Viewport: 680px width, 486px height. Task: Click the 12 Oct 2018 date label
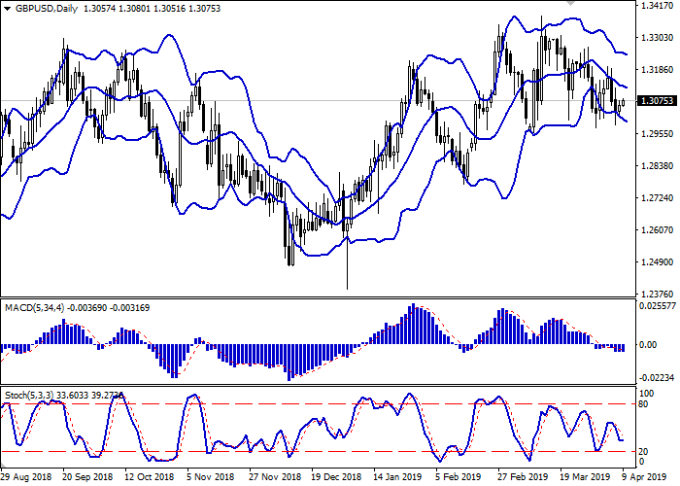point(149,478)
